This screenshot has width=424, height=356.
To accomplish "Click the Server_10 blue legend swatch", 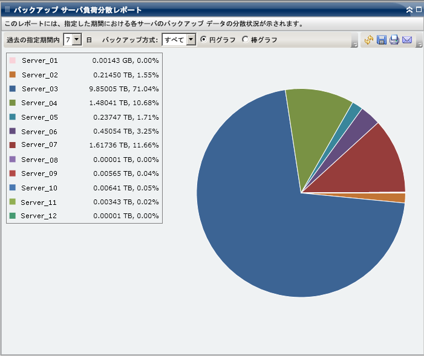I will point(13,187).
